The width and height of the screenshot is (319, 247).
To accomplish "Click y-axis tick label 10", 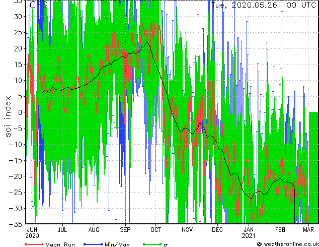I will 18,81.
